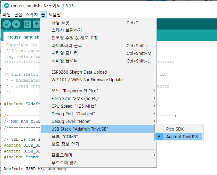This screenshot has height=175, width=217.
Task: Launch WiFi101 / WiFiNINA Firmware Updater
Action: [98, 80]
